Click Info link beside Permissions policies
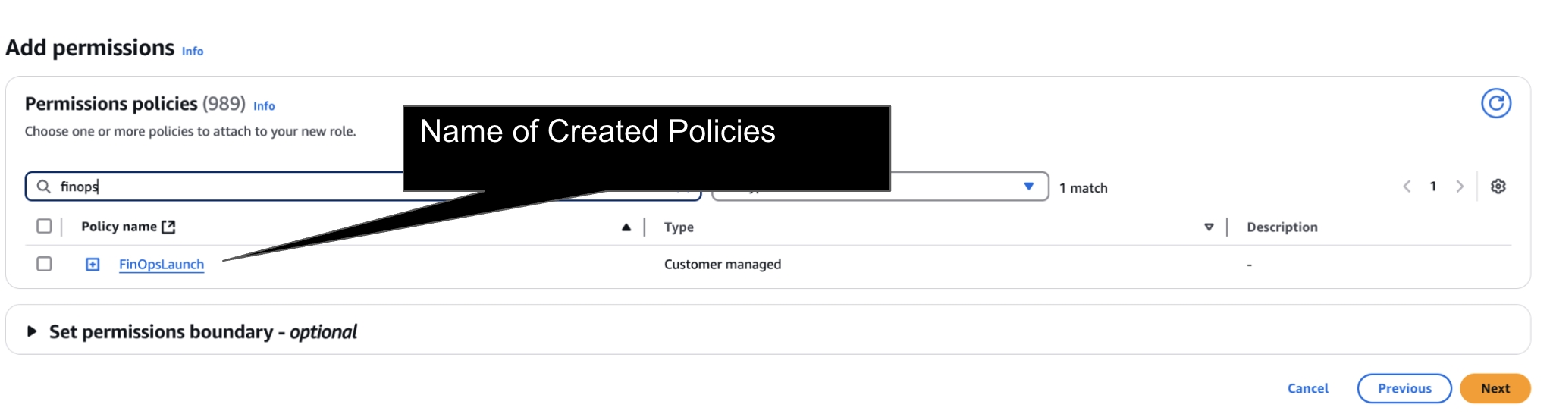Image resolution: width=1553 pixels, height=417 pixels. tap(264, 106)
